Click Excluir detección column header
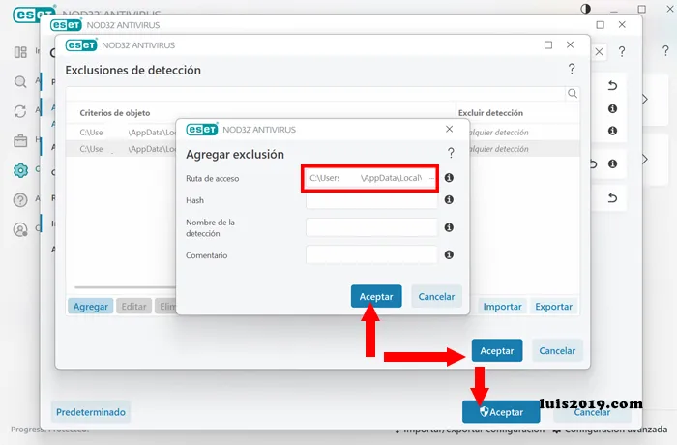This screenshot has width=677, height=445. (x=490, y=113)
